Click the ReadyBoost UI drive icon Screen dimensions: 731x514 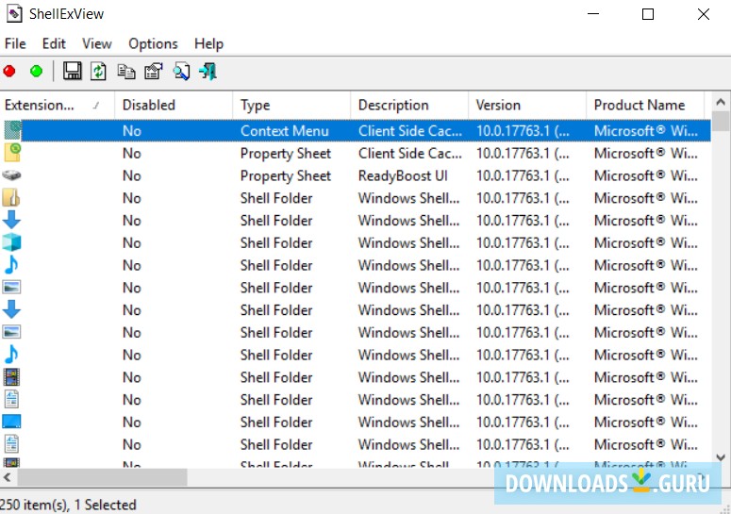pyautogui.click(x=11, y=175)
